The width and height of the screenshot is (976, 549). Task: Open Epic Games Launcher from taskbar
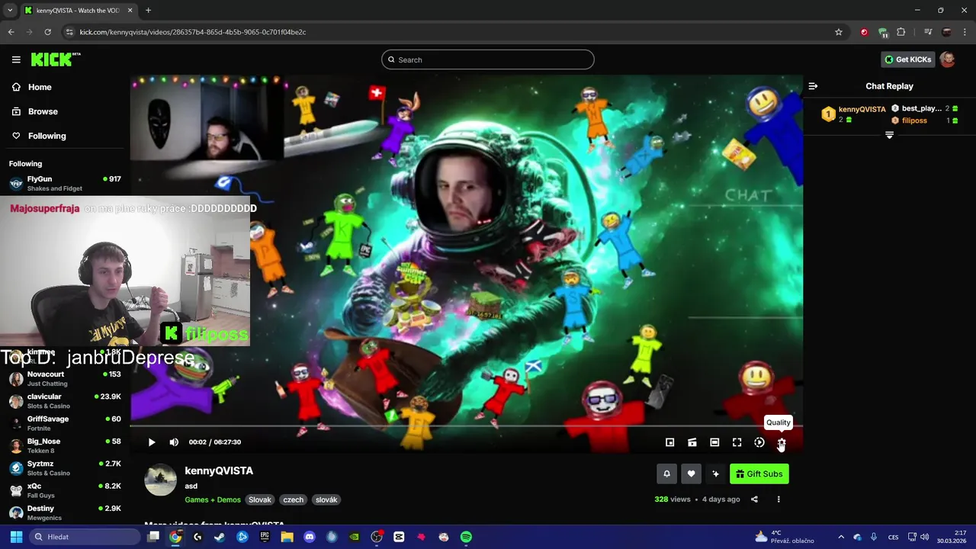tap(265, 537)
